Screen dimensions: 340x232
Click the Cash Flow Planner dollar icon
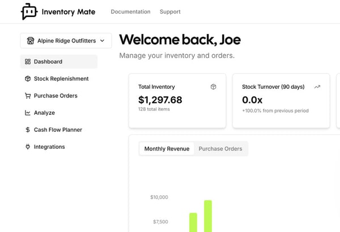point(28,130)
